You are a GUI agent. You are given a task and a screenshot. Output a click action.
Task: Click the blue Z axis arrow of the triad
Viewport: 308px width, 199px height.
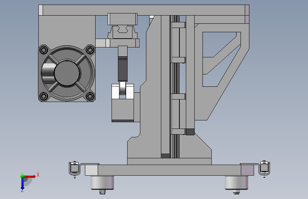(22, 184)
